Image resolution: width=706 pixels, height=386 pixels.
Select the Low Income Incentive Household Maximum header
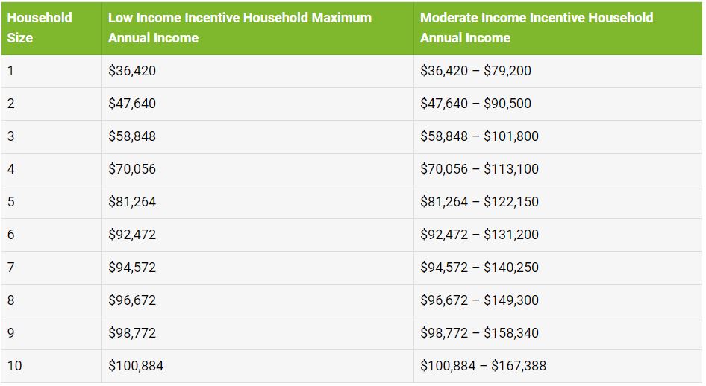[x=240, y=28]
